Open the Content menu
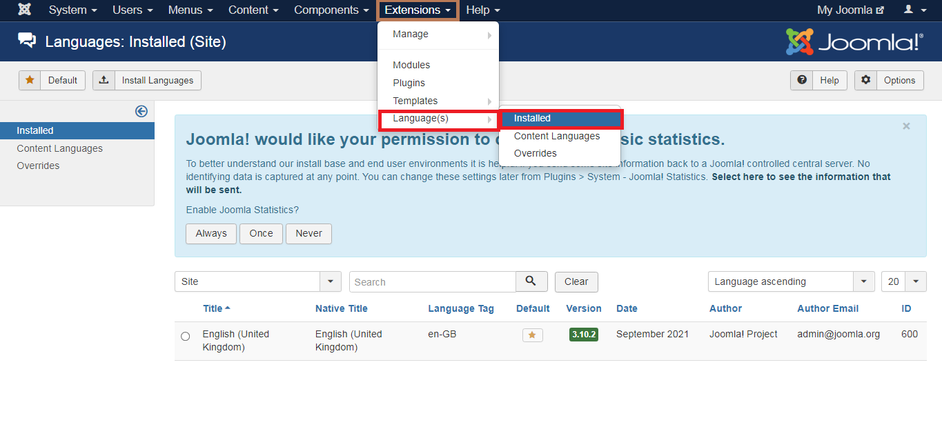942x427 pixels. pos(253,10)
